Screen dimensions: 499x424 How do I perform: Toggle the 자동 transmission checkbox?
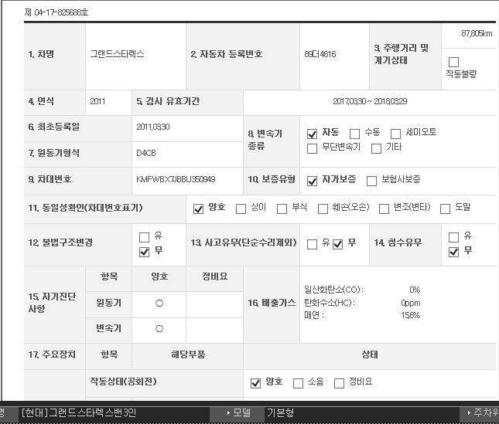coord(313,134)
